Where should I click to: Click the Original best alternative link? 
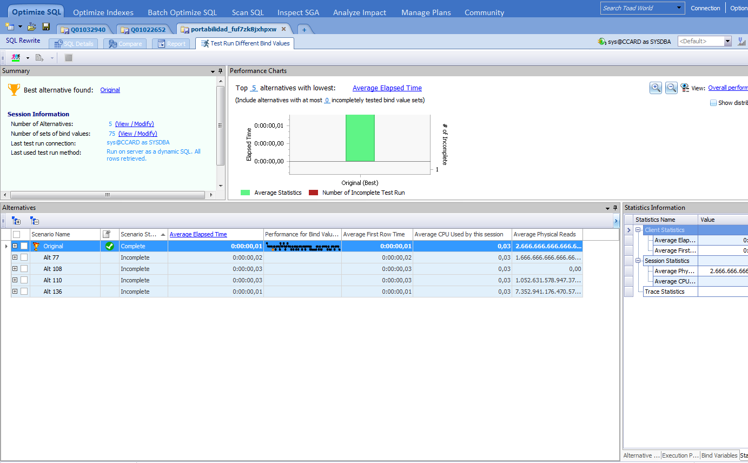[110, 90]
